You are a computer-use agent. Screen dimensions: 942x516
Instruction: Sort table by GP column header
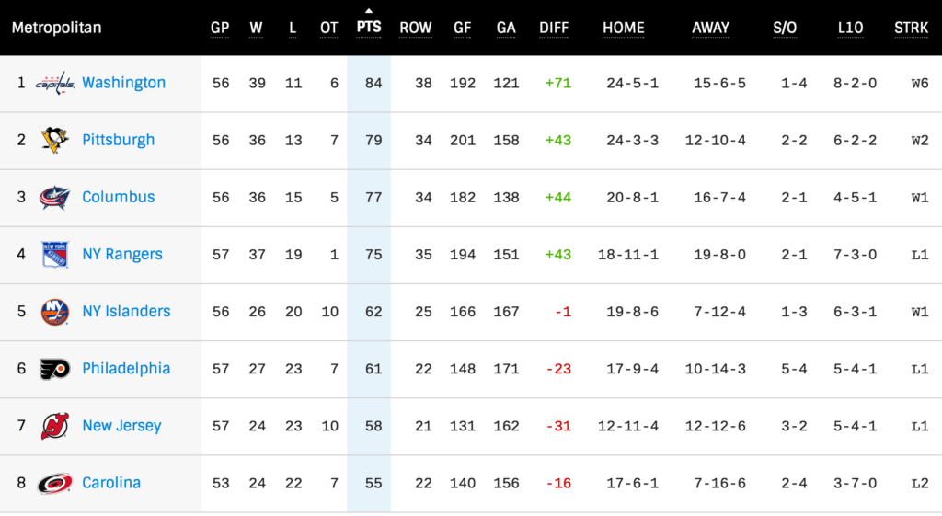220,28
